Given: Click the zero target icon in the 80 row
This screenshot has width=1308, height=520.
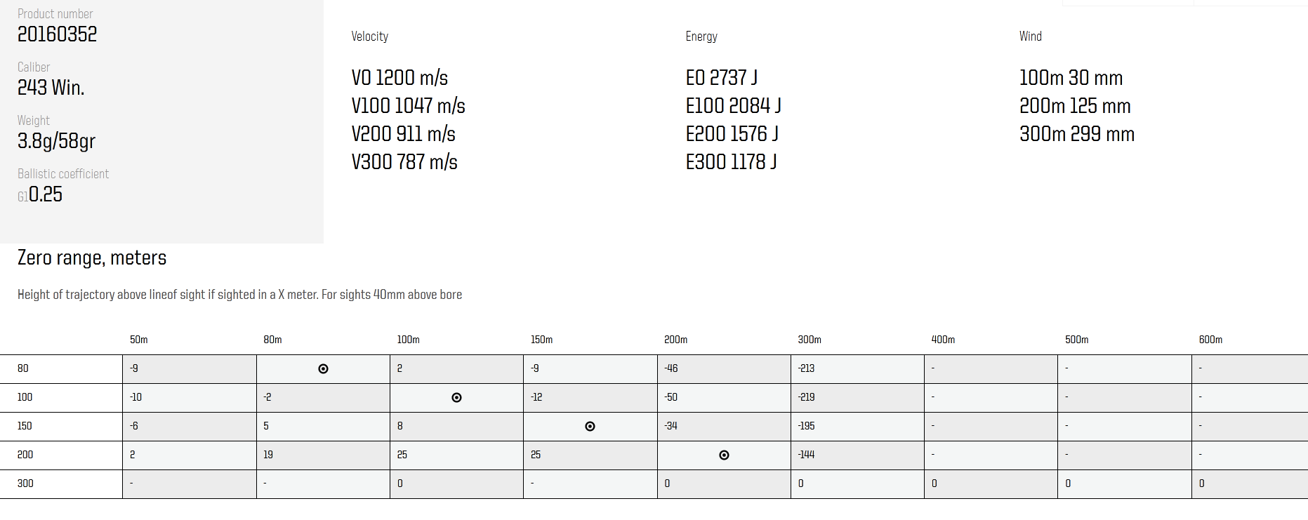Looking at the screenshot, I should click(323, 369).
